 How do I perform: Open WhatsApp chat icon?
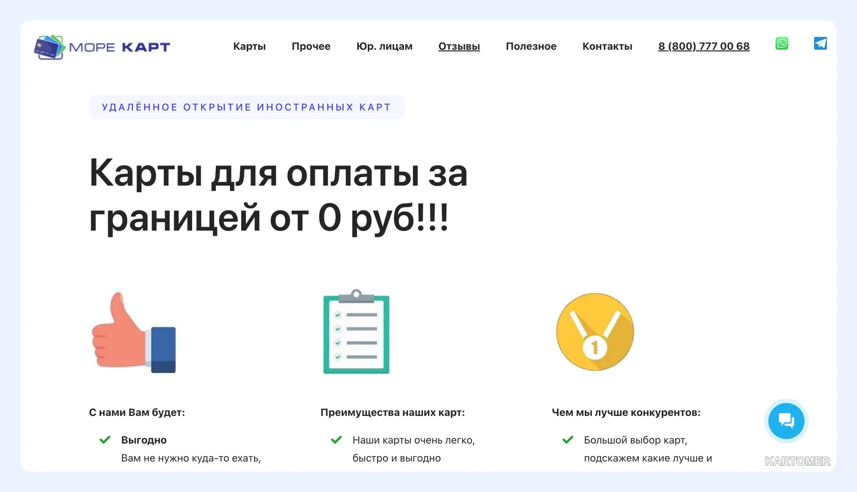pos(782,43)
